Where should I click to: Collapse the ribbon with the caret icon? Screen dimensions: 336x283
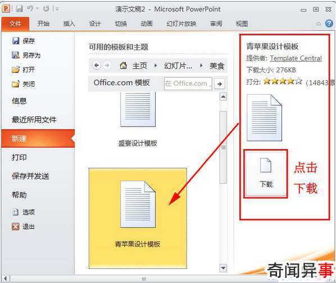(x=319, y=24)
